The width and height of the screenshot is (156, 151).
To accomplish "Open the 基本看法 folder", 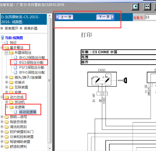I will click(x=17, y=48).
